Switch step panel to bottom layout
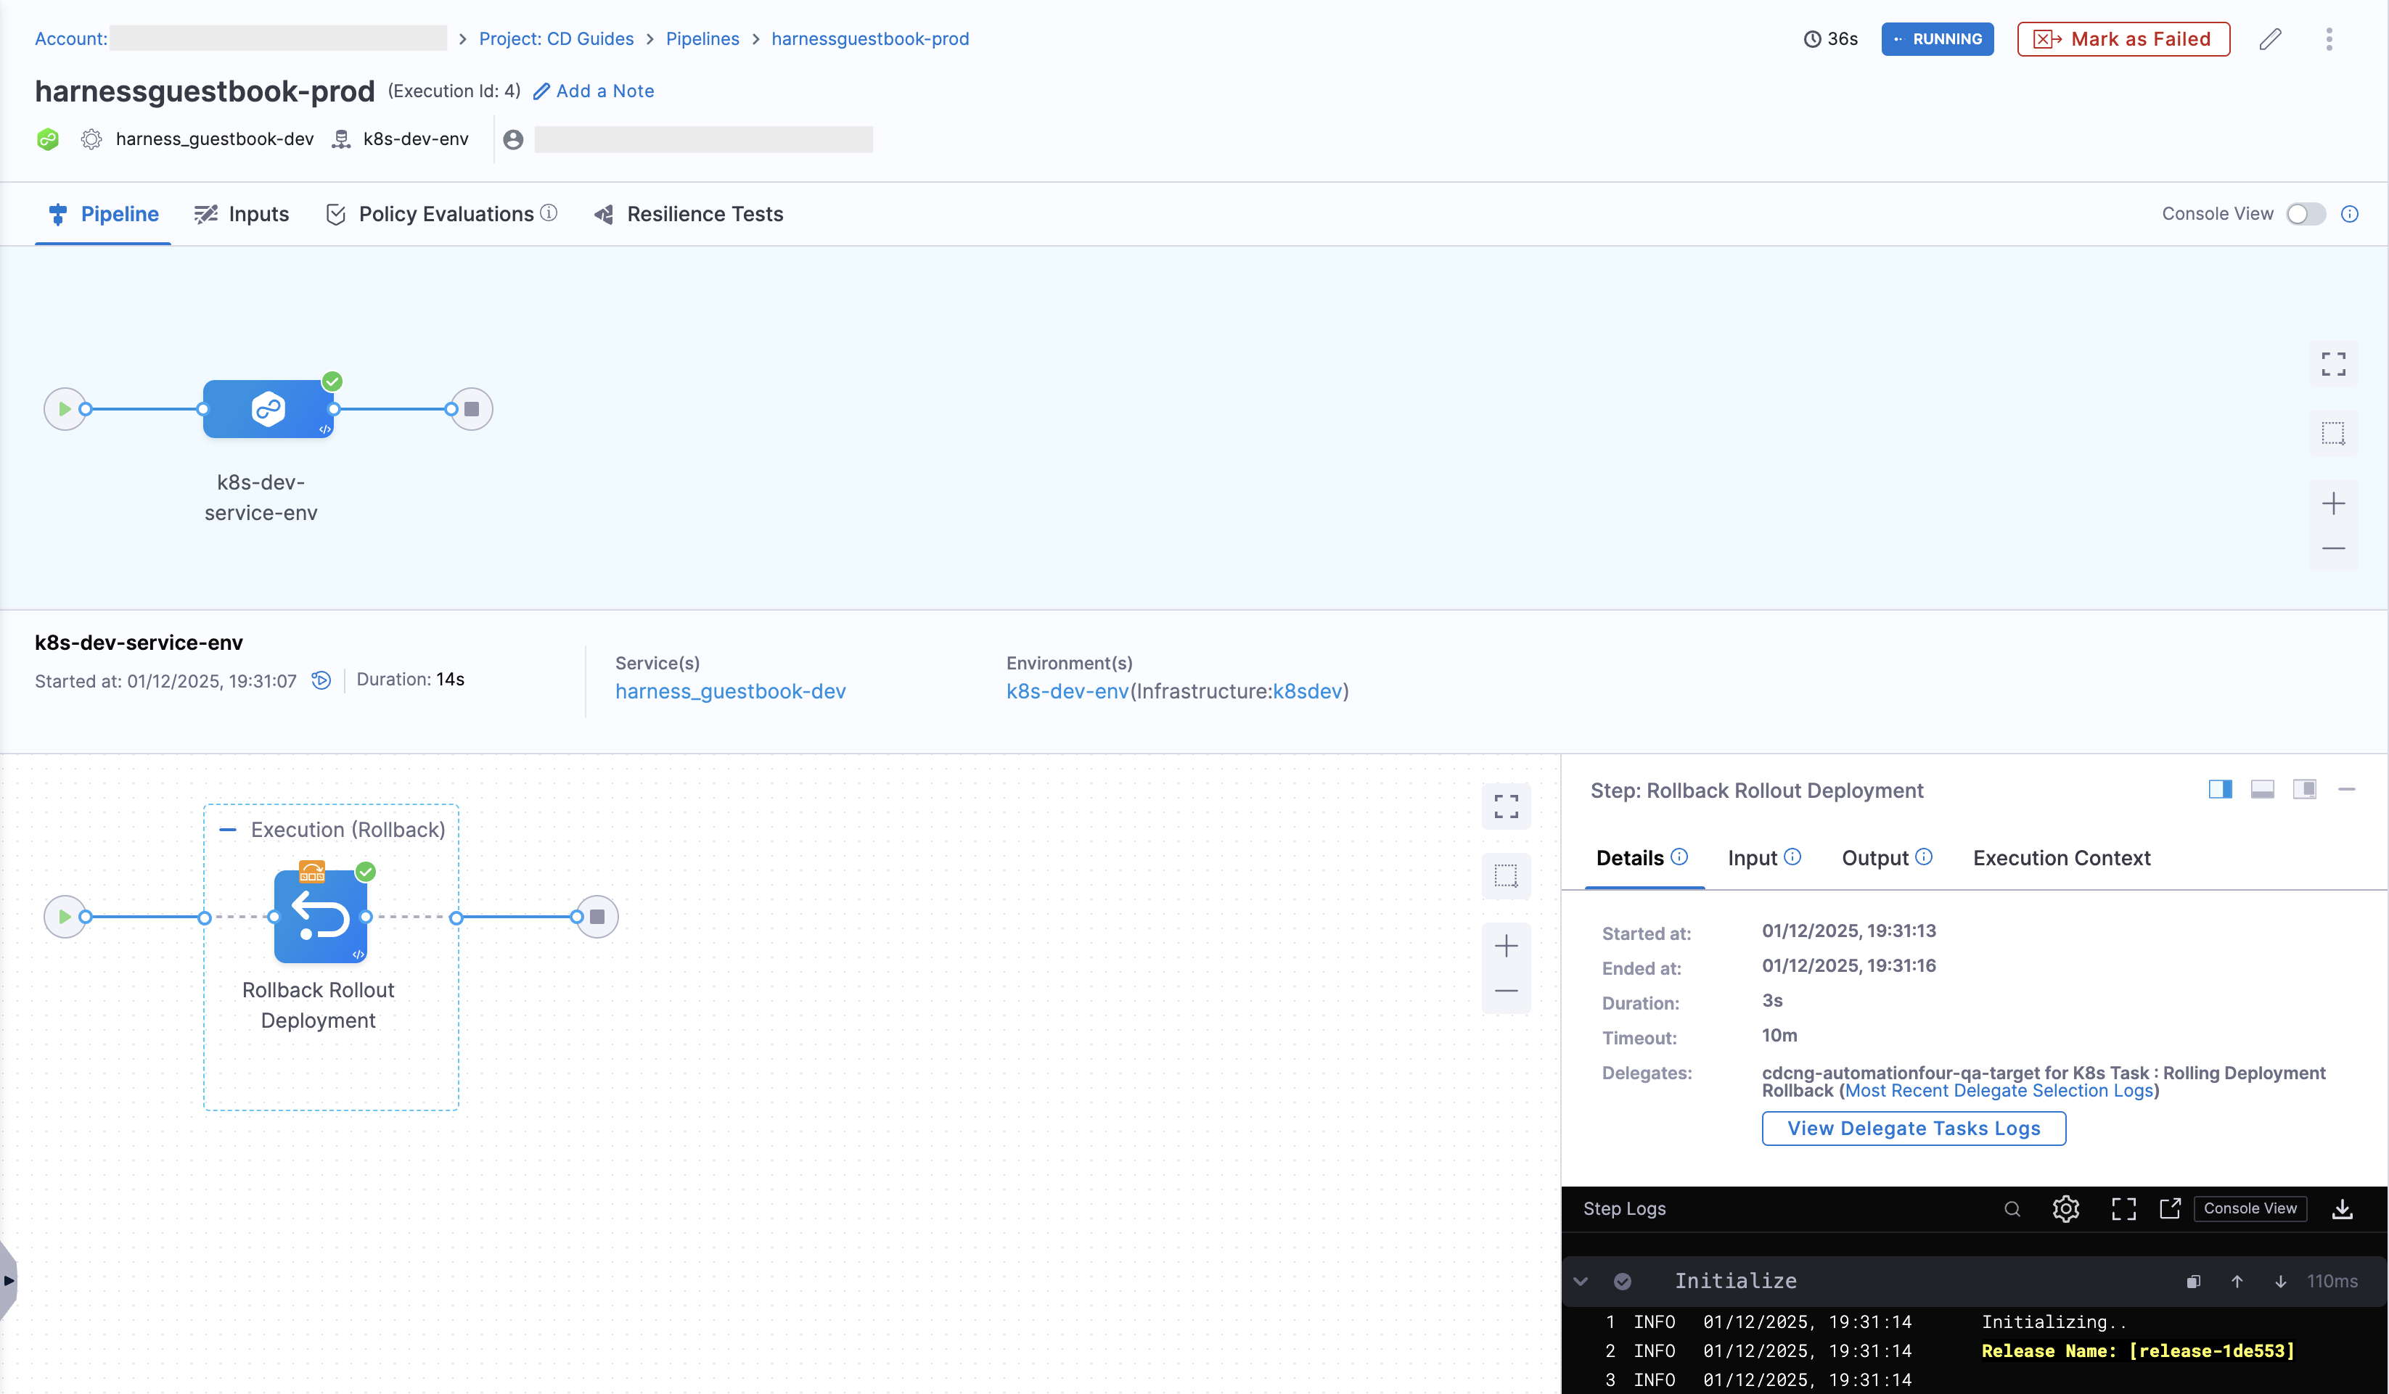This screenshot has height=1394, width=2389. pyautogui.click(x=2262, y=789)
